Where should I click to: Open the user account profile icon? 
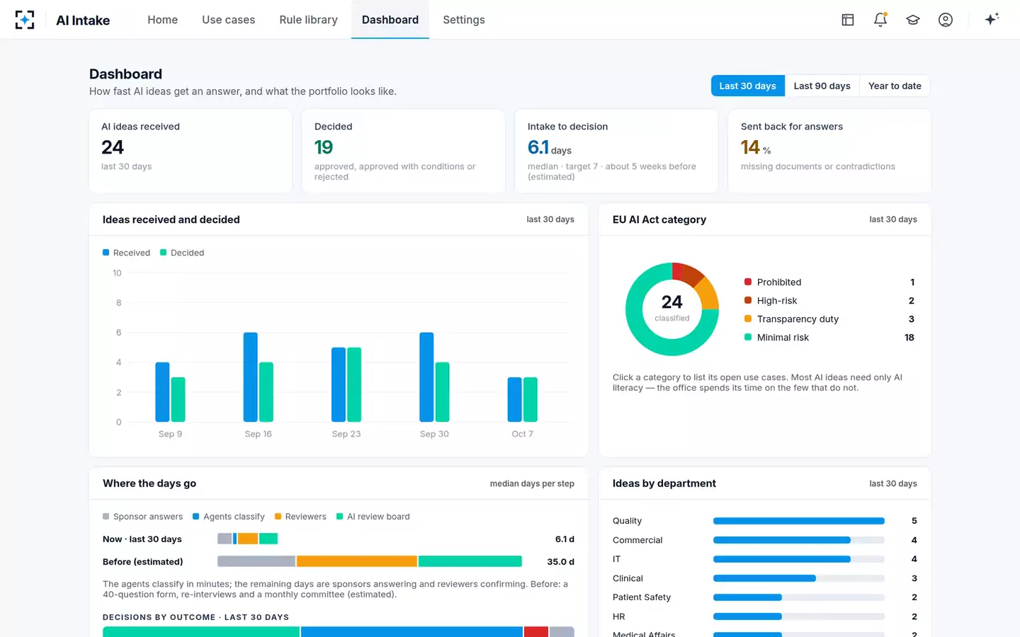tap(946, 20)
